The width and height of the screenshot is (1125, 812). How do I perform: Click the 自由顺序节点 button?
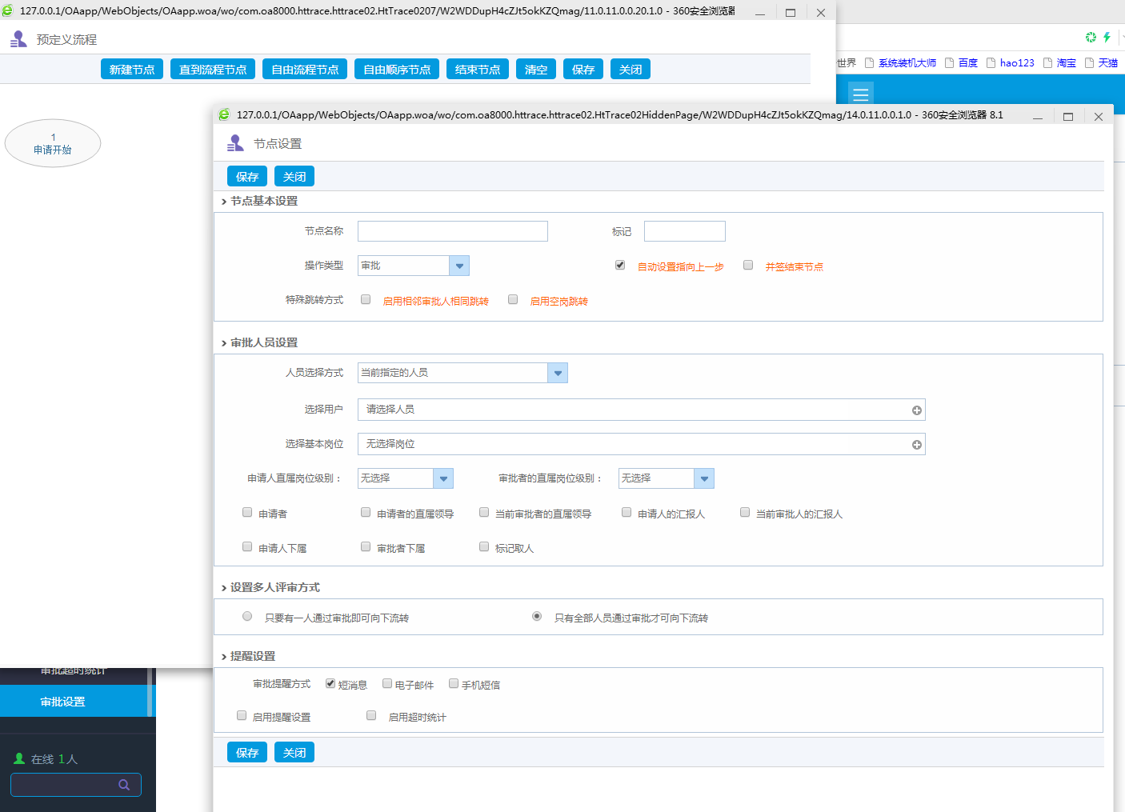(397, 70)
